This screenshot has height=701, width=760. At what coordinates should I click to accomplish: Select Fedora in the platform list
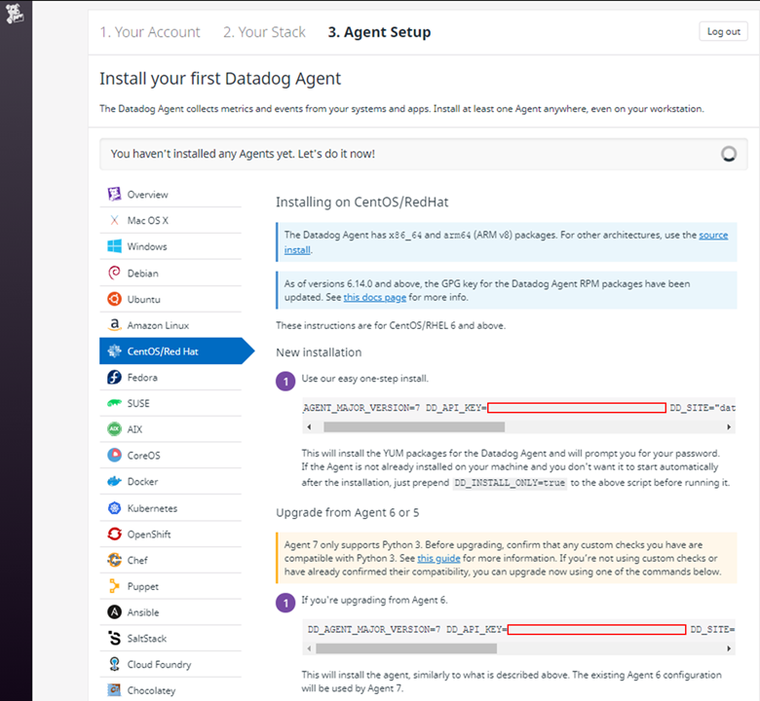click(x=171, y=378)
